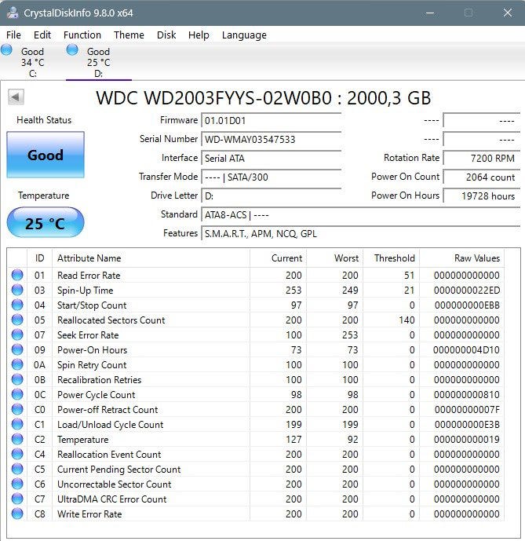525x541 pixels.
Task: Open the Disk menu
Action: click(x=166, y=35)
